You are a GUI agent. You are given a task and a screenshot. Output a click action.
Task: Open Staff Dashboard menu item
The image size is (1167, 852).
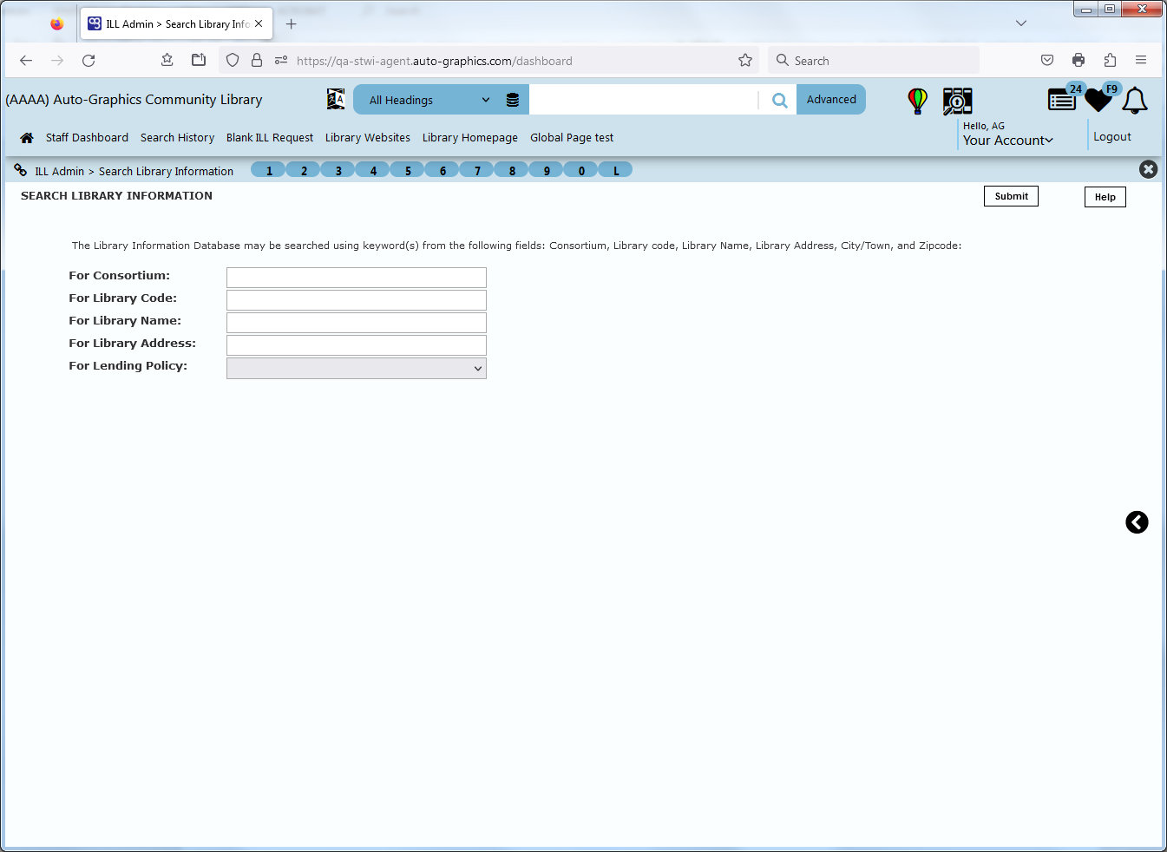(x=87, y=138)
